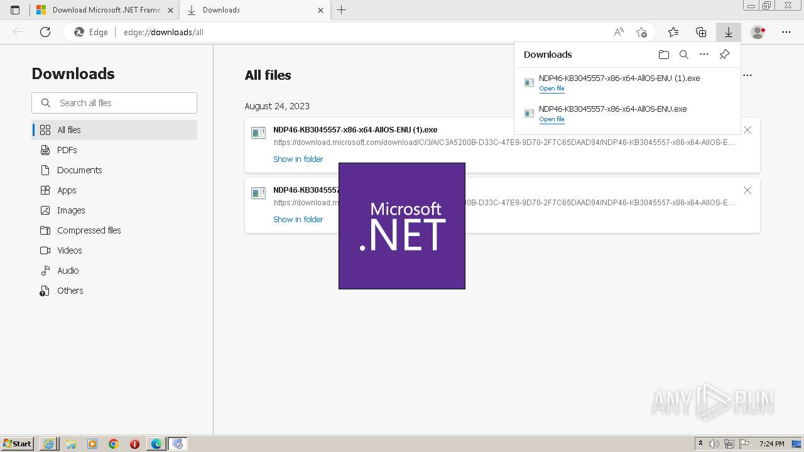Close the Downloads tab

pyautogui.click(x=320, y=10)
